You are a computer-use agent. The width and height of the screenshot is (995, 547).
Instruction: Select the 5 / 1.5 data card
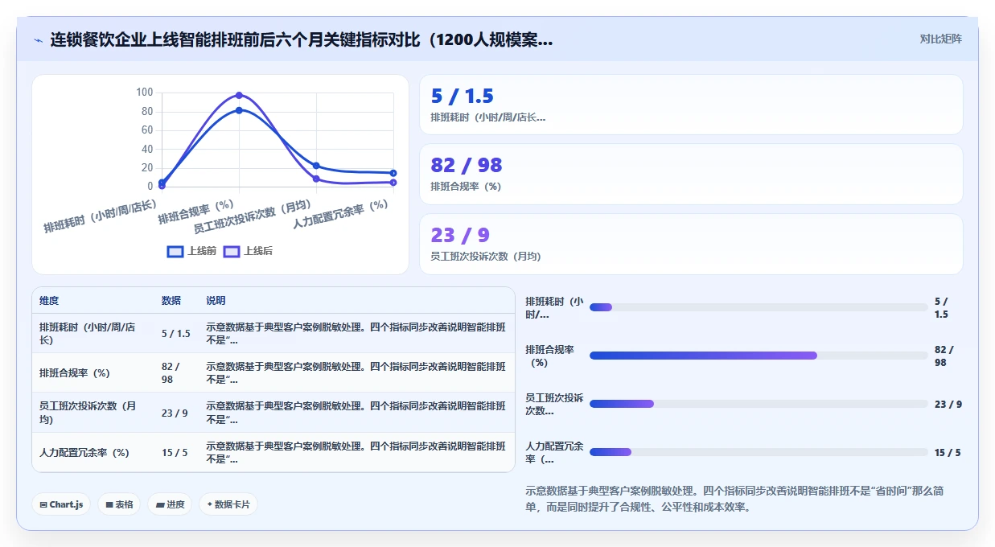[691, 105]
